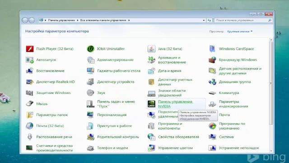Click the address bar refresh button
Viewport: 289px width, 163px height.
210,20
